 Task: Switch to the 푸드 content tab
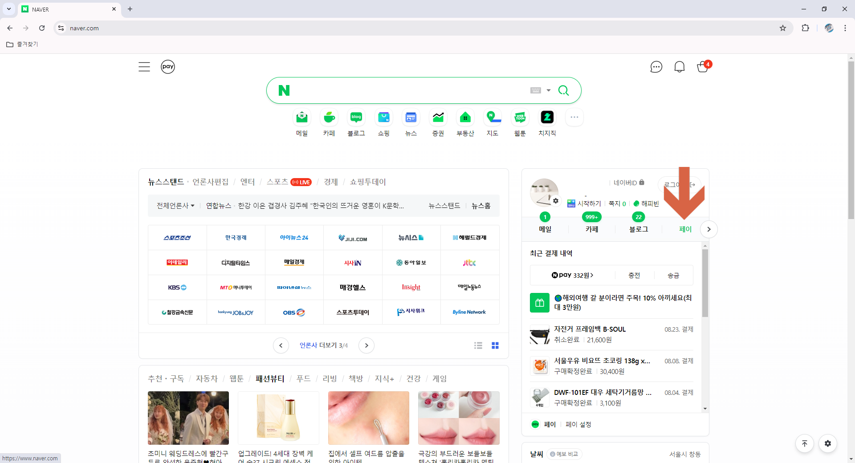pyautogui.click(x=303, y=378)
